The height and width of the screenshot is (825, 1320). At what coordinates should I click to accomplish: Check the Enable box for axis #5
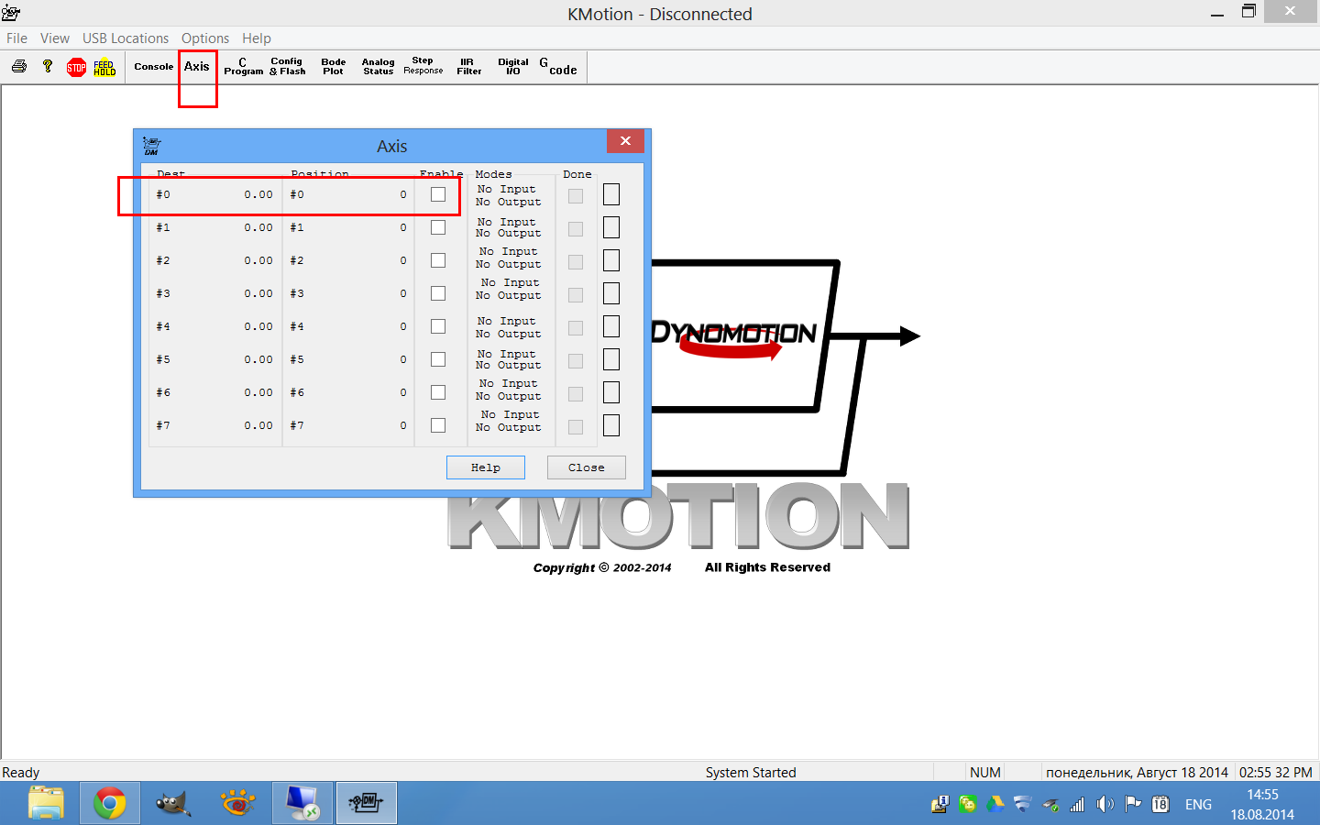pyautogui.click(x=438, y=359)
